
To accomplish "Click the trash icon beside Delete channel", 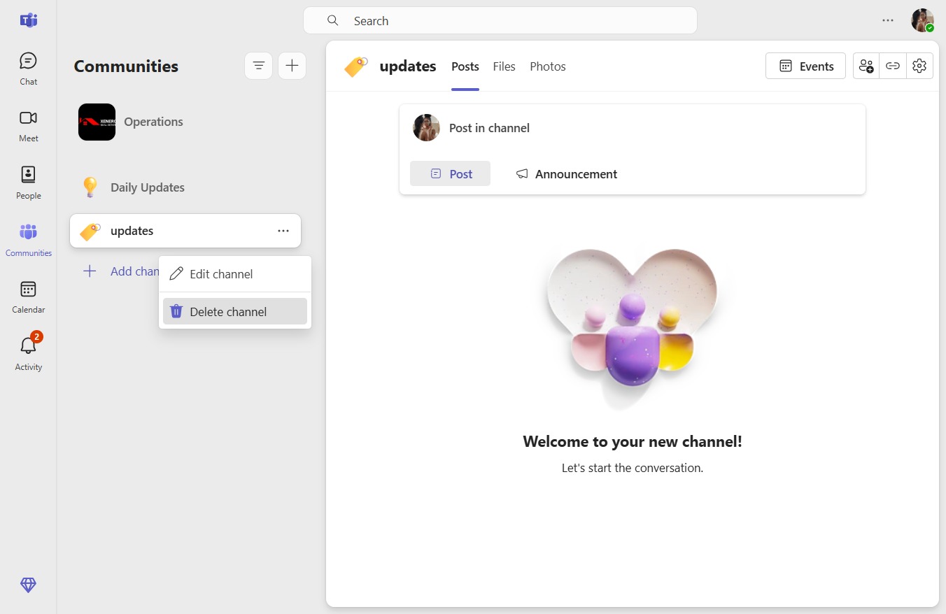I will tap(176, 311).
